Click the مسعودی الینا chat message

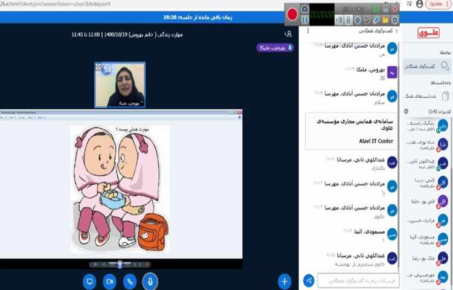click(x=352, y=235)
